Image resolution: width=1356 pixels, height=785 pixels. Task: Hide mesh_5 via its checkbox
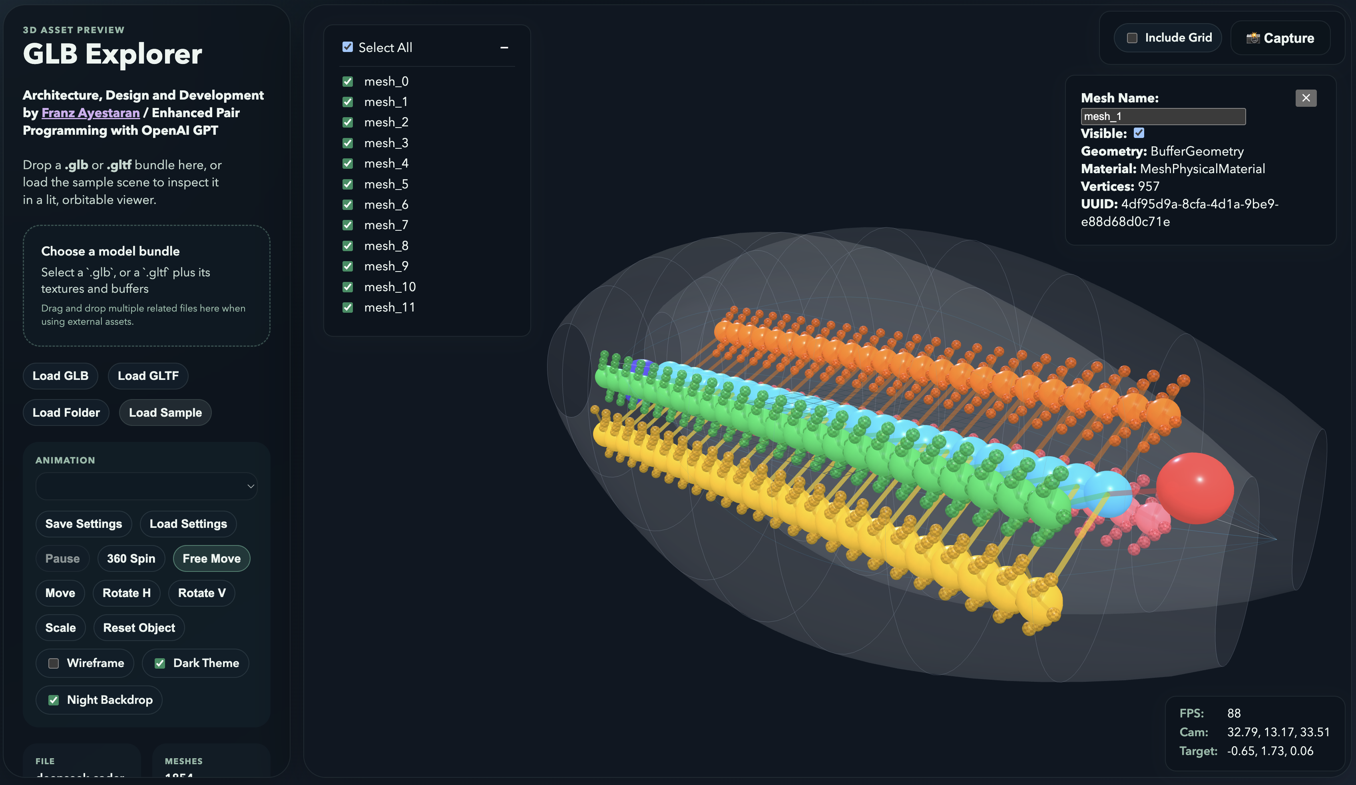[x=348, y=184]
